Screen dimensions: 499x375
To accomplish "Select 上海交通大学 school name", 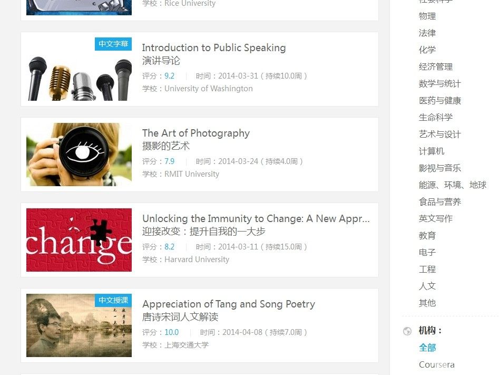I will pyautogui.click(x=187, y=345).
